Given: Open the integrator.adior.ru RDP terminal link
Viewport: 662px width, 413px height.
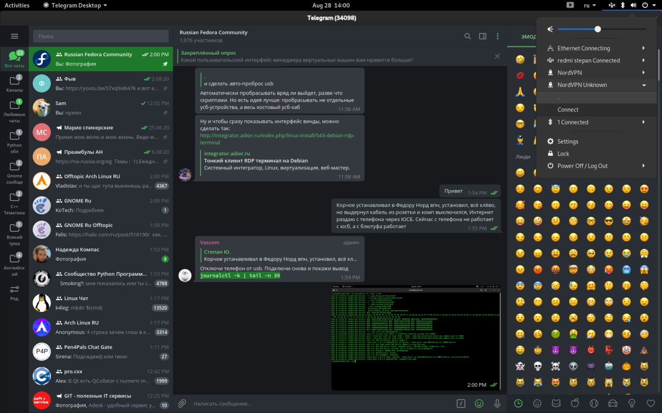Looking at the screenshot, I should click(277, 139).
